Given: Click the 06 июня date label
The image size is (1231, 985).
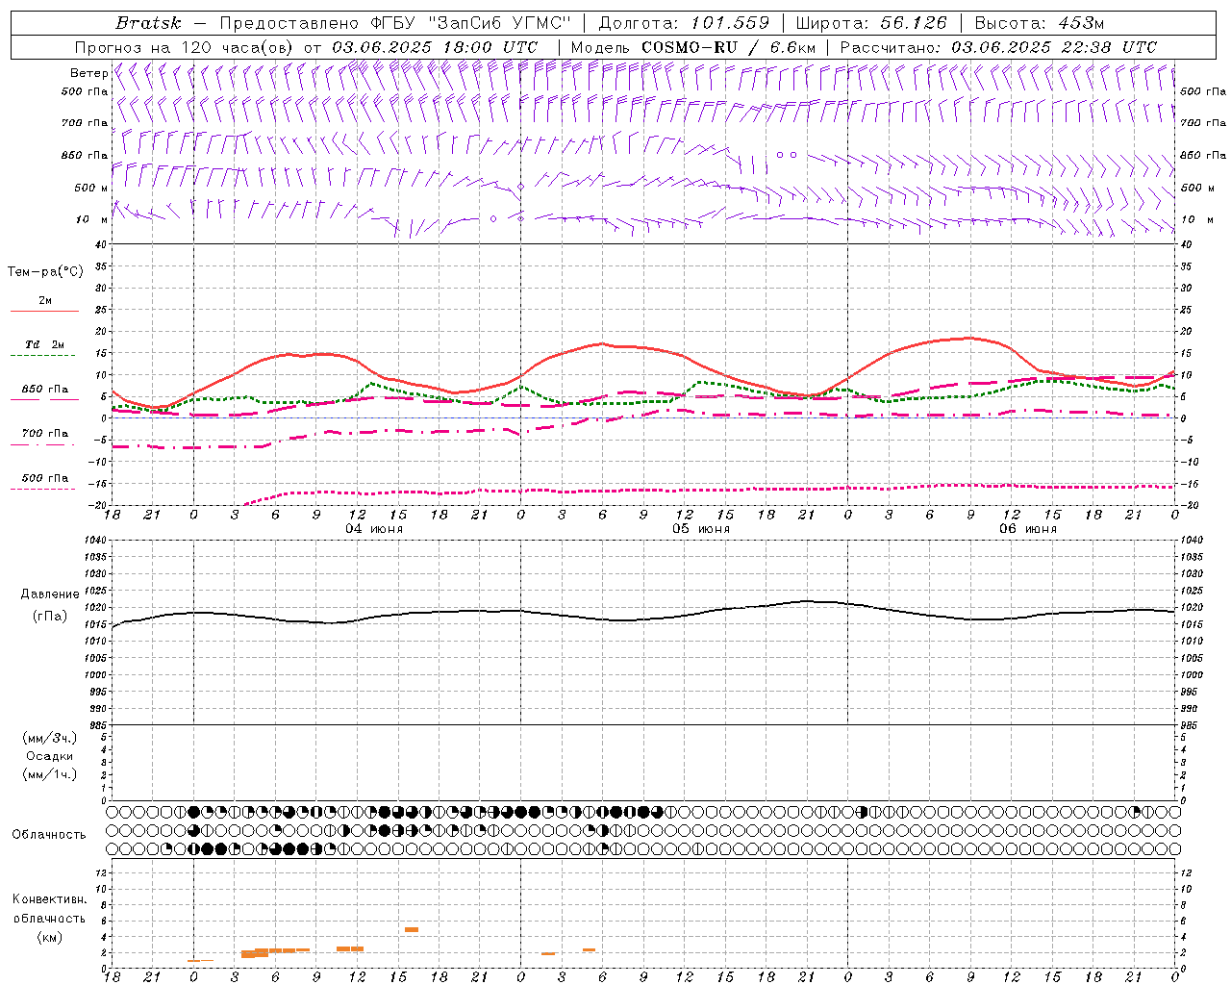Looking at the screenshot, I should click(x=1028, y=529).
